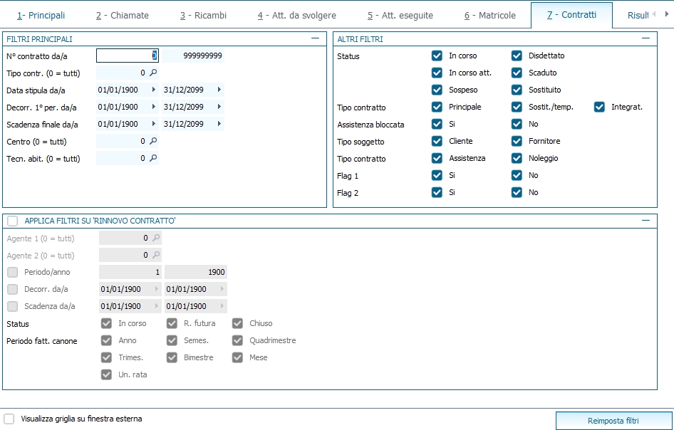674x430 pixels.
Task: Toggle Flag 2 Si checkbox
Action: point(437,192)
